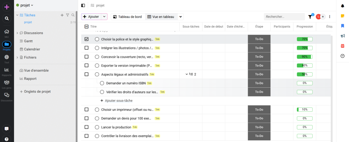Screen dimensions: 349x142
Task: Adjust 40% progress bar for Exporter la version
Action: click(304, 66)
